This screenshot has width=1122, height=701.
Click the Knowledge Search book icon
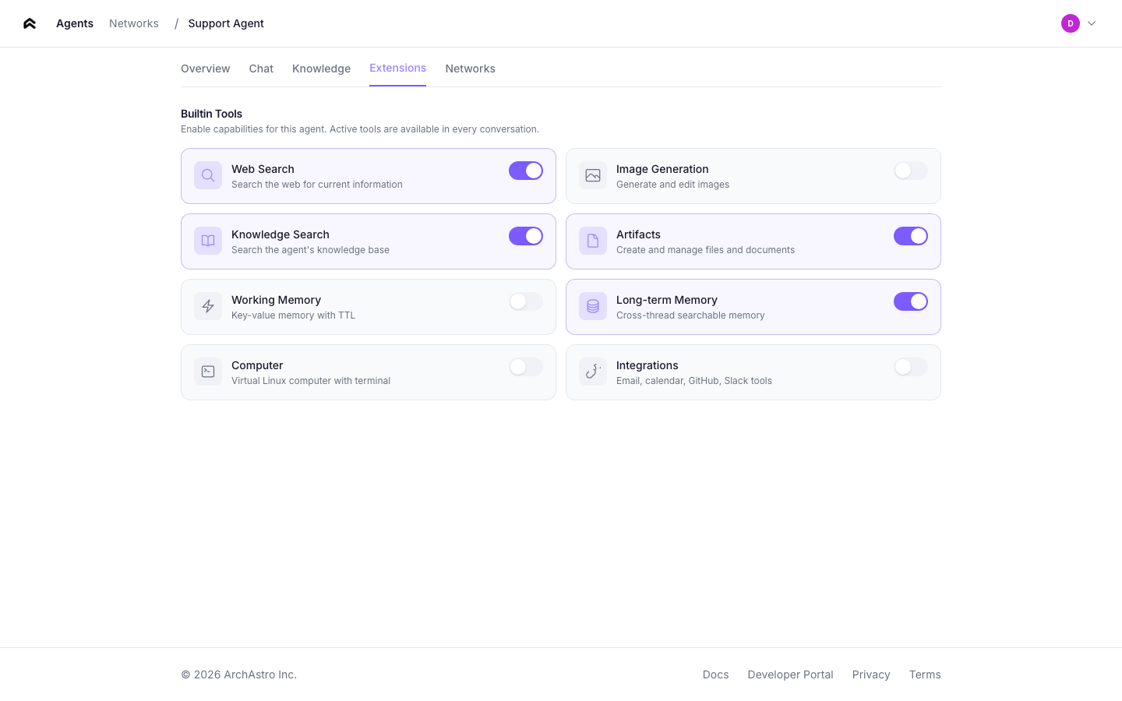pos(208,241)
